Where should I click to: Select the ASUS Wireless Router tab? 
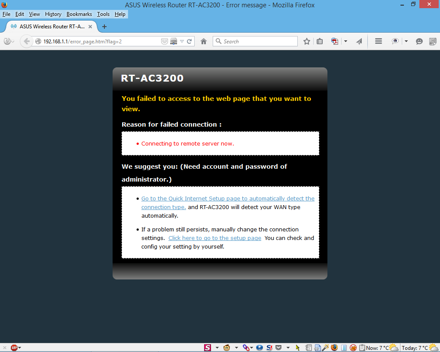click(x=52, y=27)
